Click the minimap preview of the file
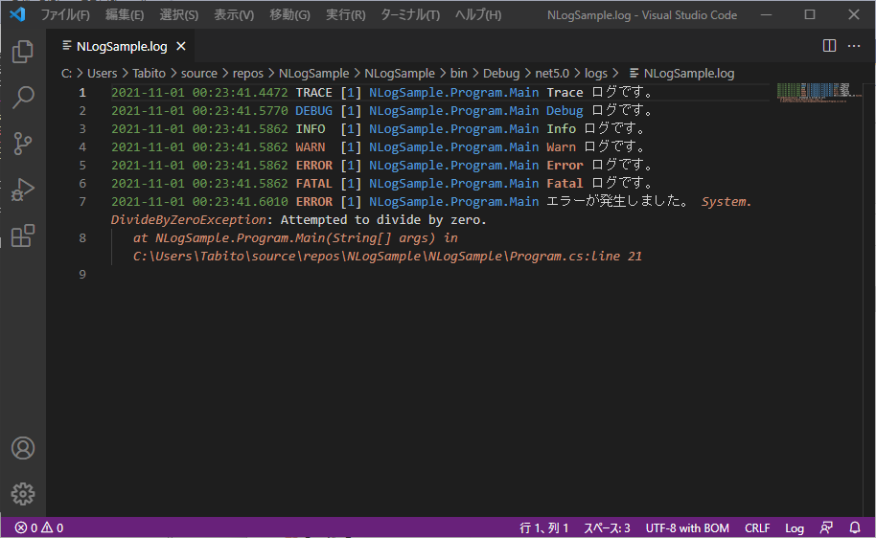This screenshot has width=876, height=538. tap(819, 93)
